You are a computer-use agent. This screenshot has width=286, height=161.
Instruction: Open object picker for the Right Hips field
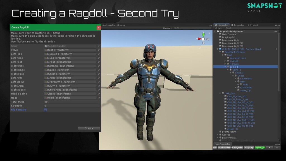pyautogui.click(x=99, y=66)
